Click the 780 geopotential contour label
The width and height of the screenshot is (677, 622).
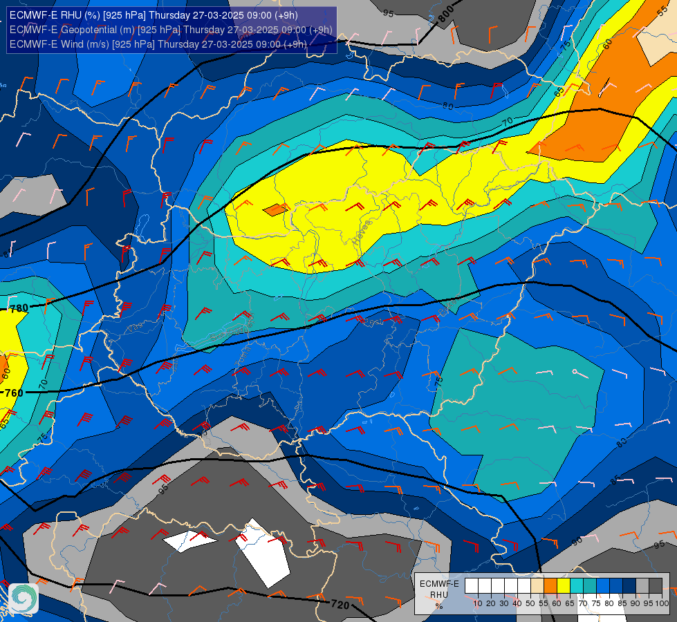[19, 308]
